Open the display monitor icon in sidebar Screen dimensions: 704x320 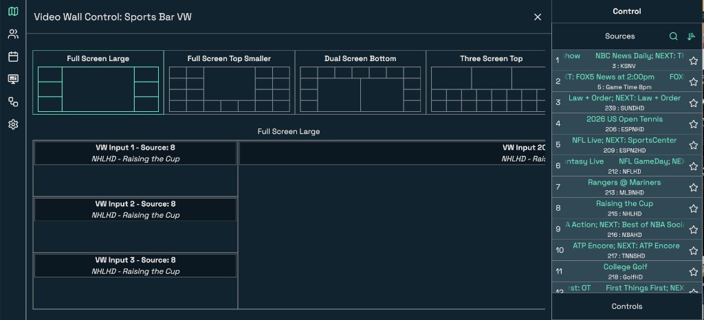(x=13, y=80)
